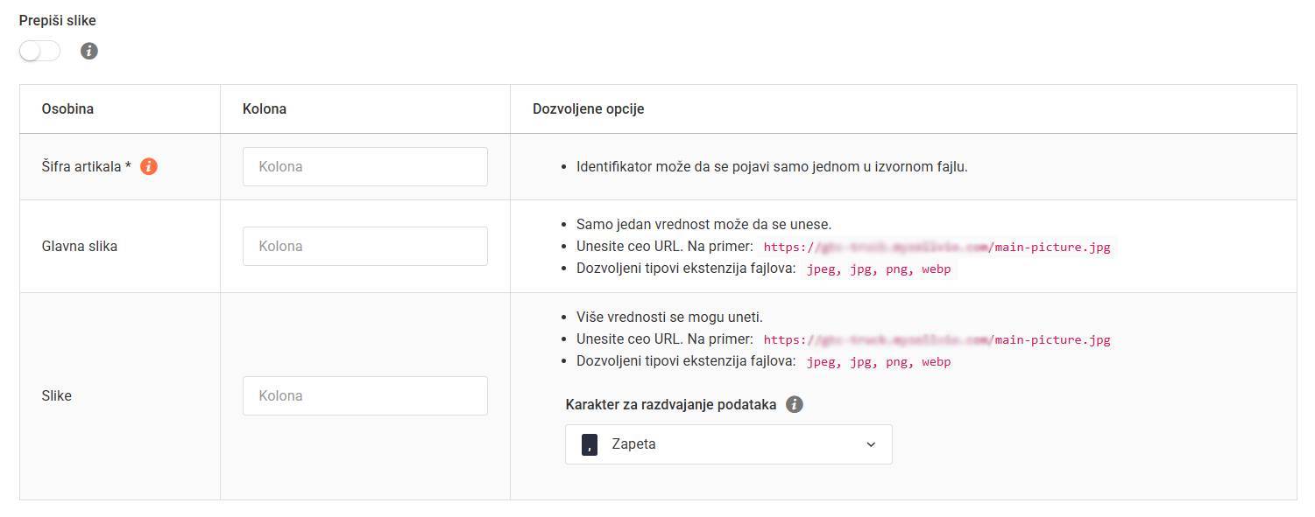Toggle the Prepiši slike switch
The width and height of the screenshot is (1315, 517).
39,51
